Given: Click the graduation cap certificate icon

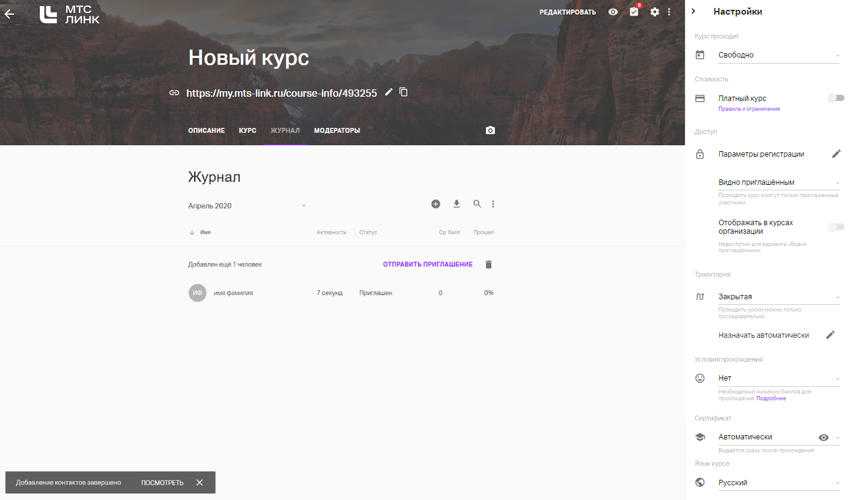Looking at the screenshot, I should (700, 437).
